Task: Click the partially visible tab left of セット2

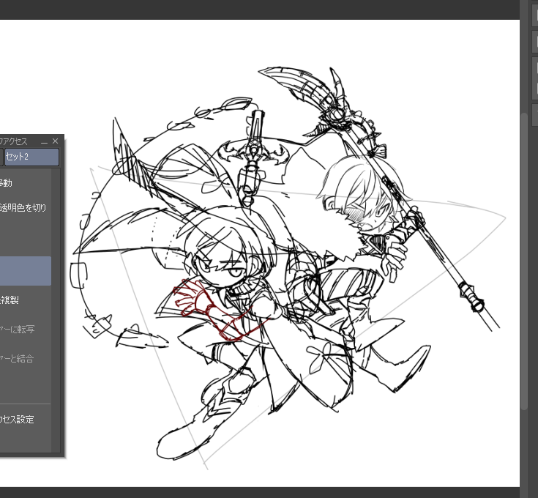Action: point(1,157)
